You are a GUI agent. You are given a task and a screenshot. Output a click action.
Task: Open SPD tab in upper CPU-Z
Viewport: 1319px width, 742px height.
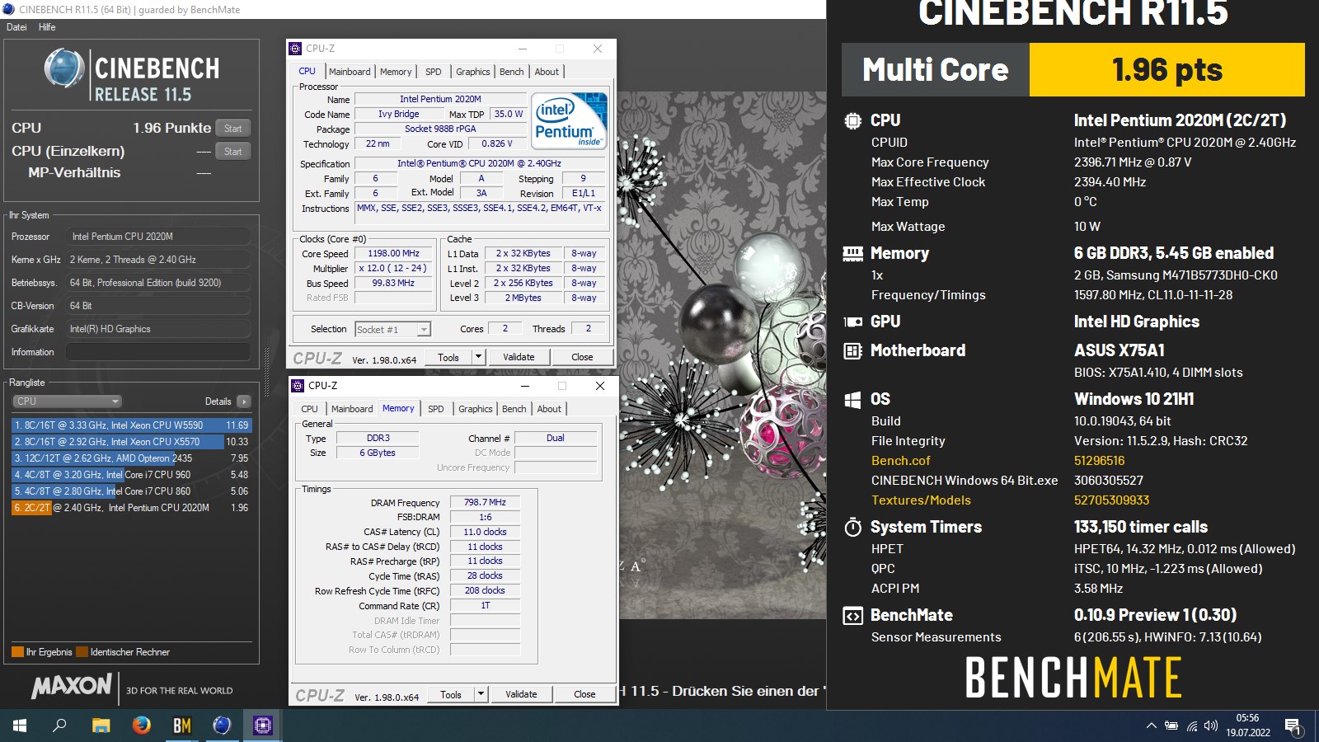coord(434,72)
